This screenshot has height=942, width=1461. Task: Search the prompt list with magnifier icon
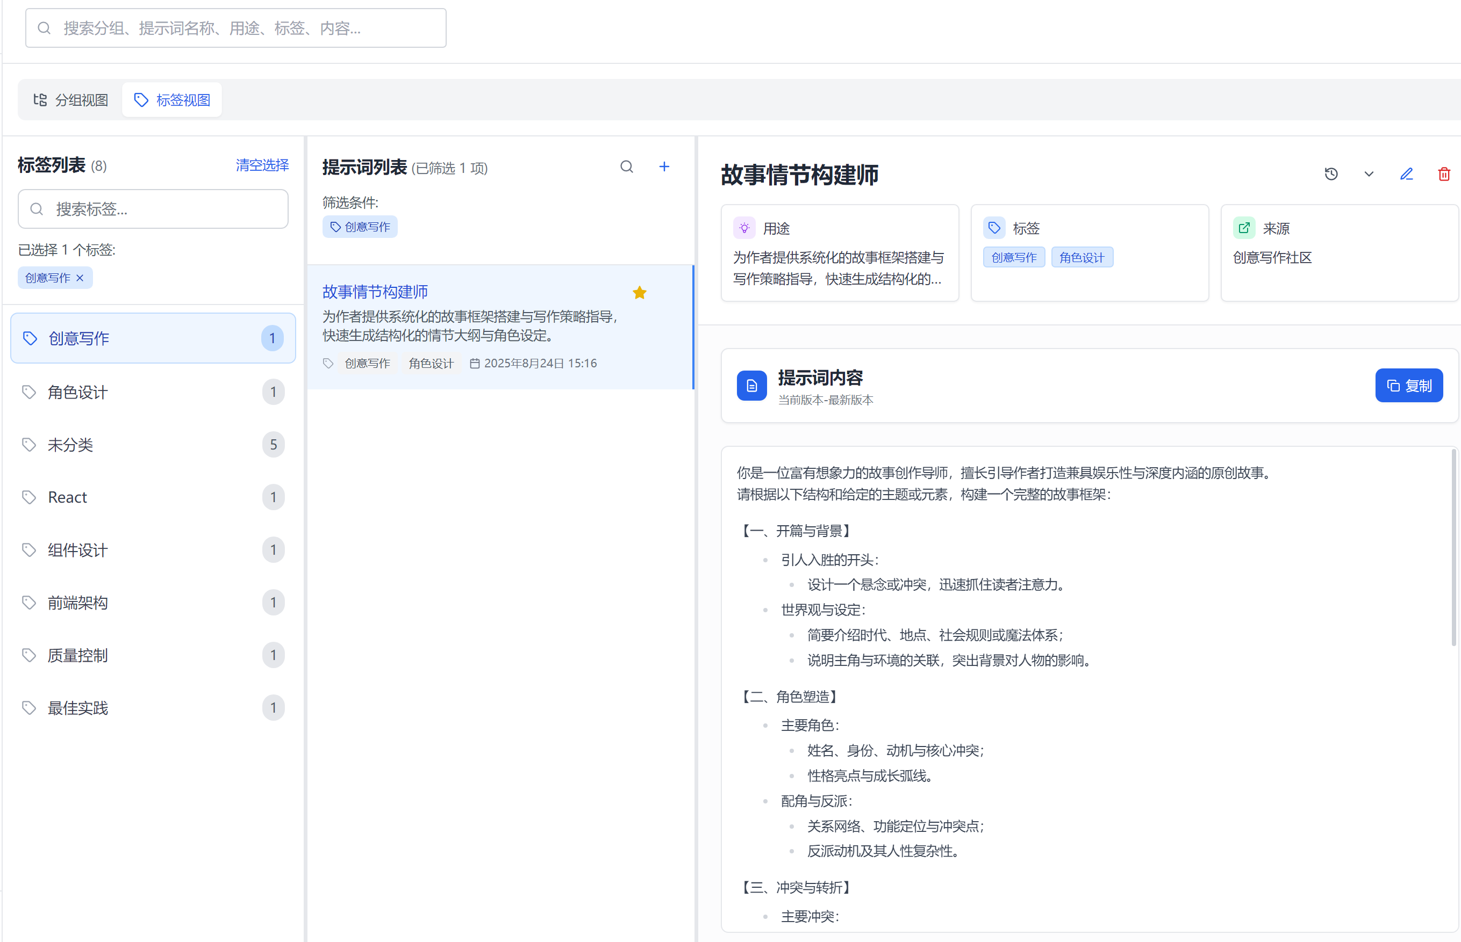tap(626, 167)
